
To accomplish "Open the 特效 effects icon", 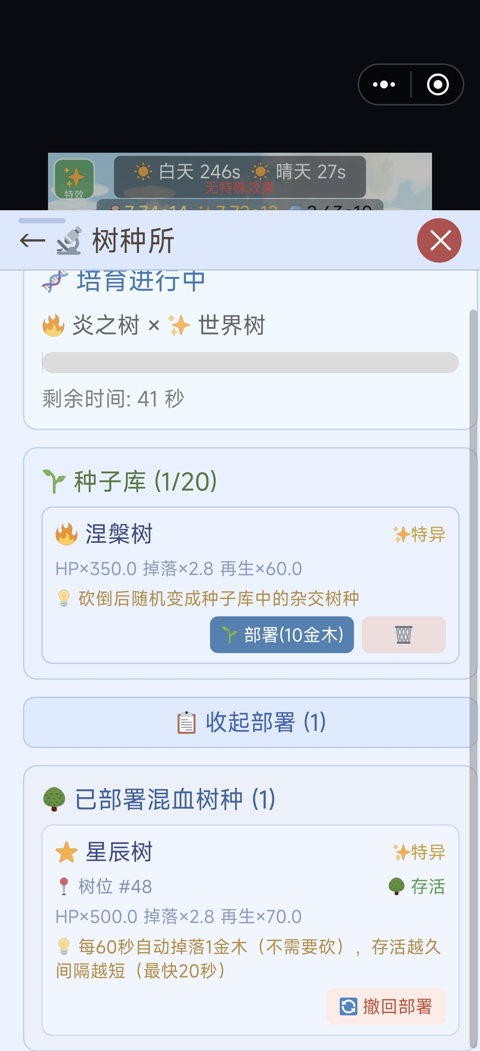I will [x=75, y=179].
